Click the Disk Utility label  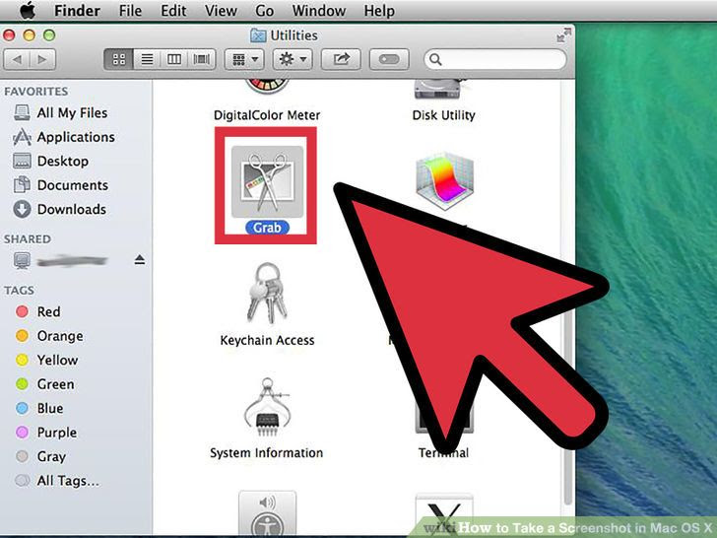coord(443,115)
